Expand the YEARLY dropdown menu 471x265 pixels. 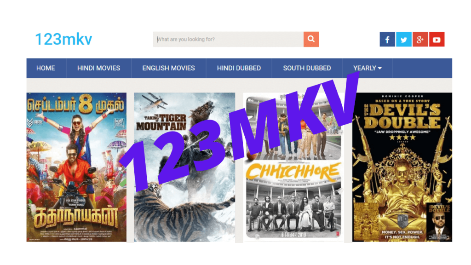coord(368,68)
